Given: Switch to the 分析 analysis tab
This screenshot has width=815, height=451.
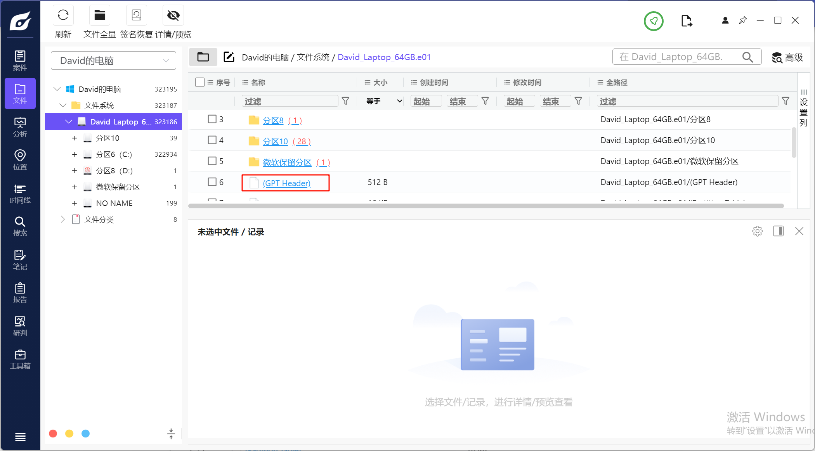Looking at the screenshot, I should pos(20,127).
